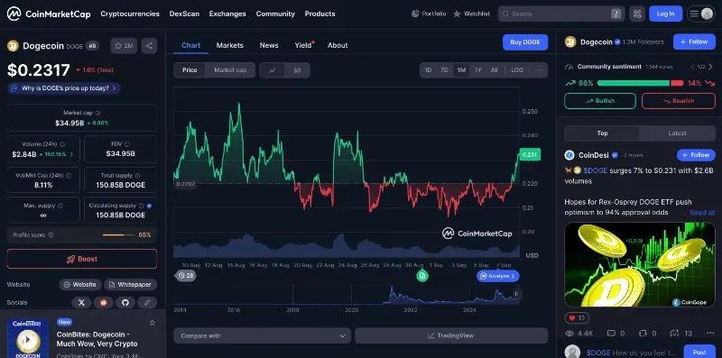Click the sentiment percentage bar

pyautogui.click(x=640, y=83)
